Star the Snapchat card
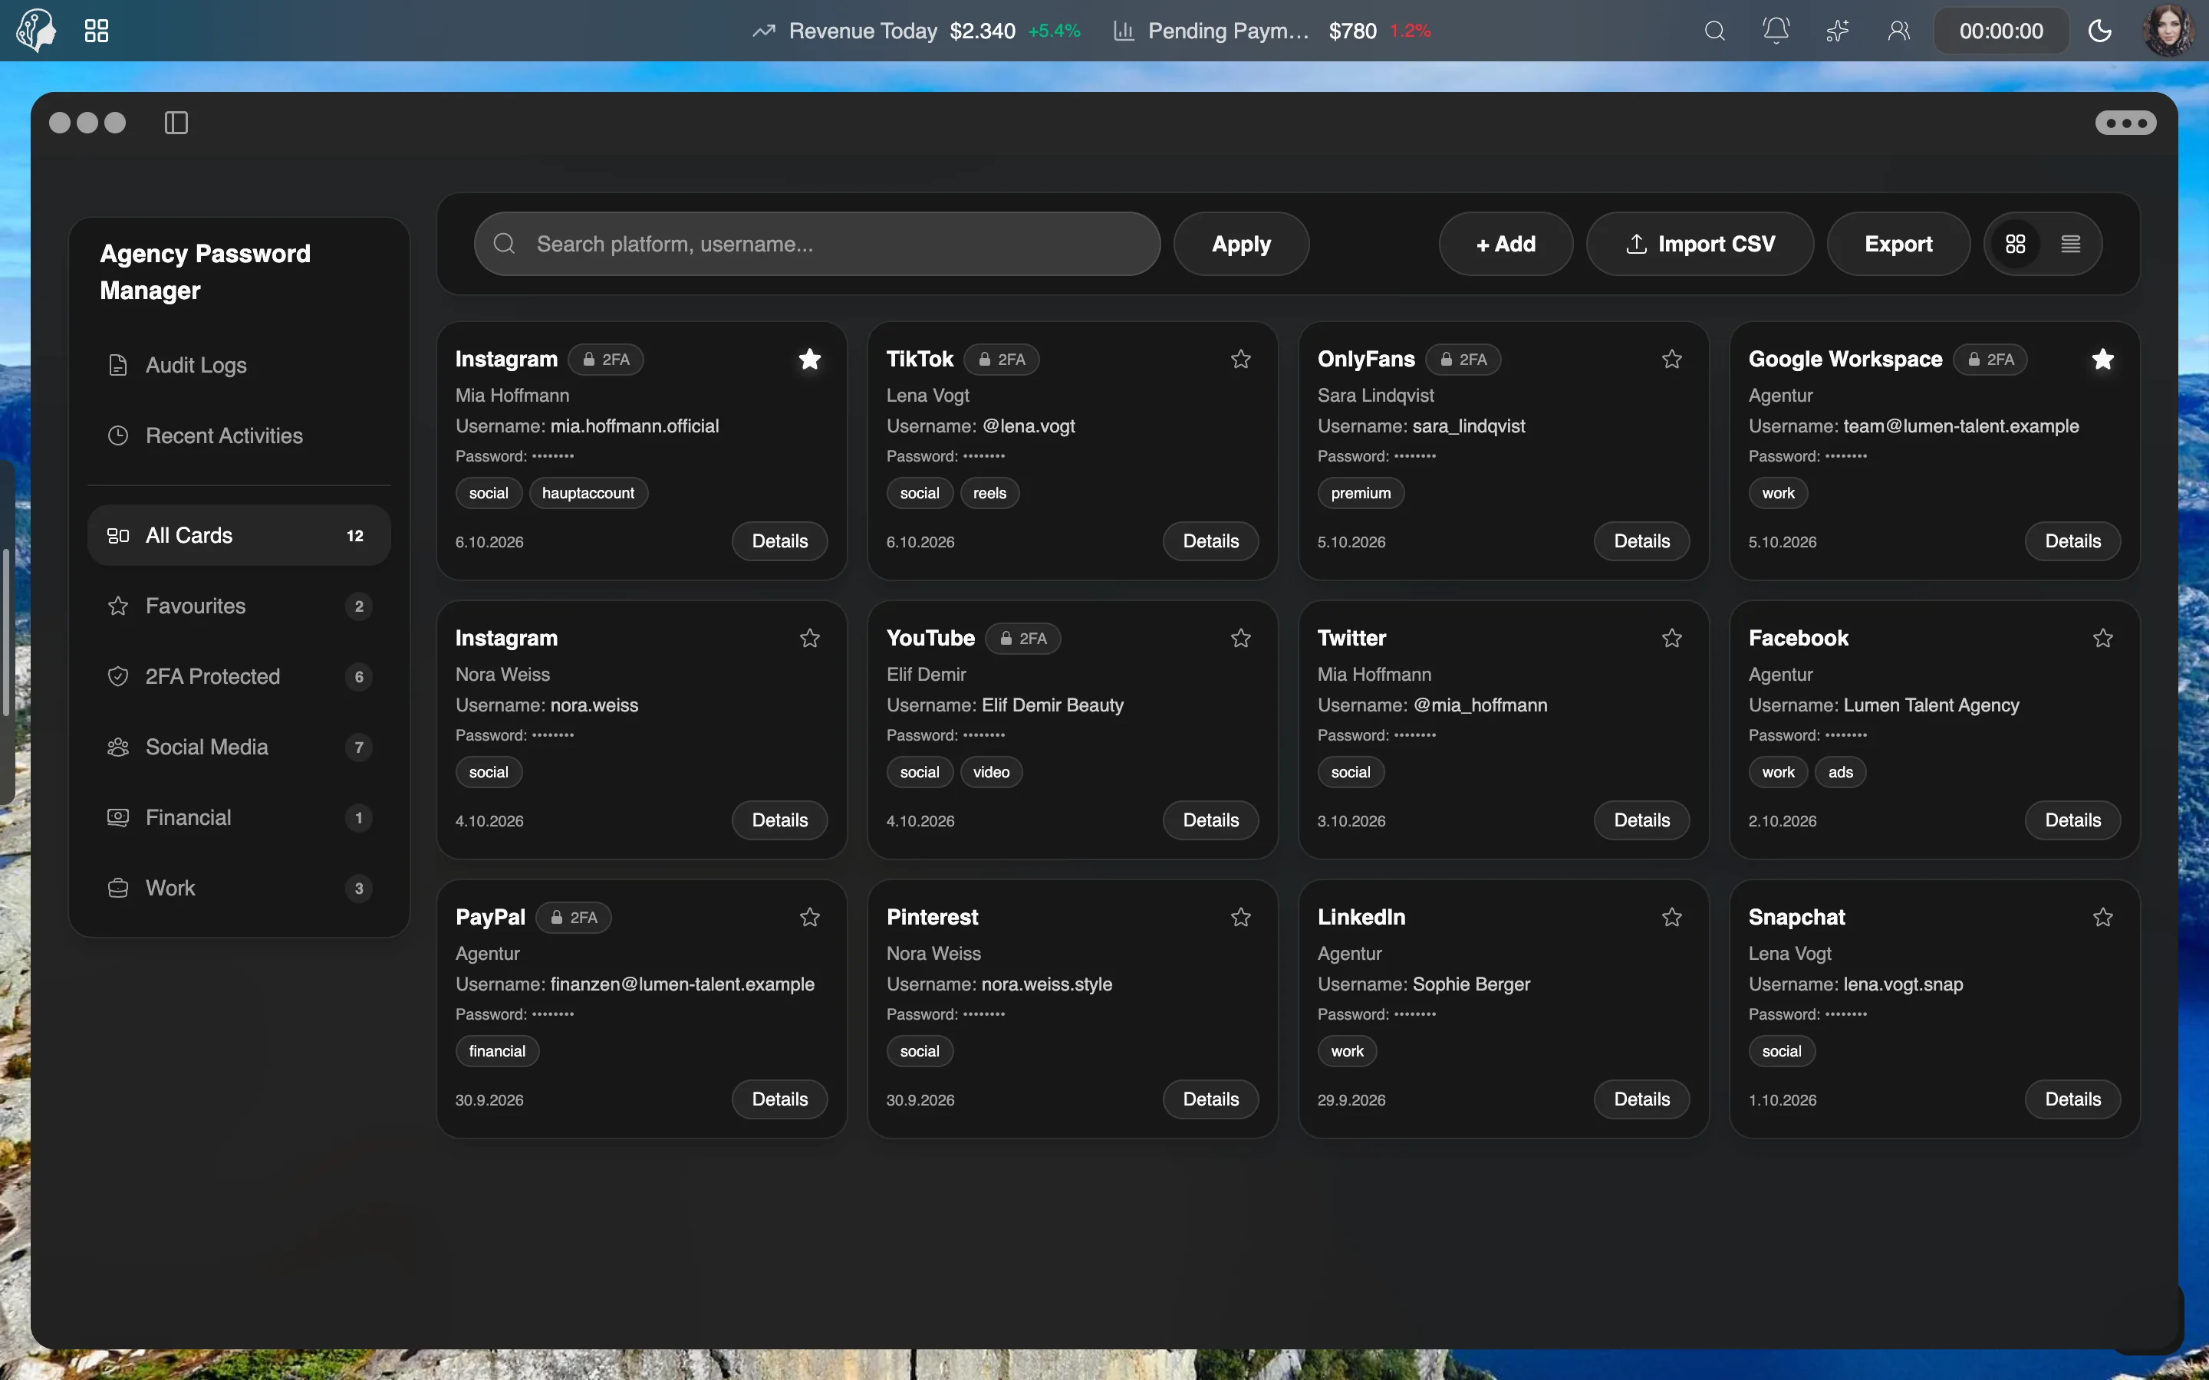 click(2103, 917)
